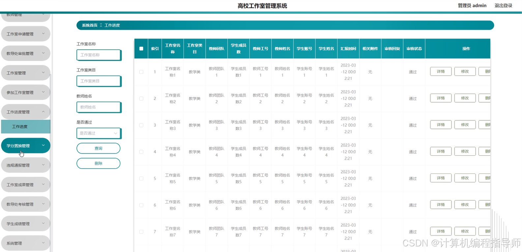Expand 违规通报管理 sidebar menu

click(x=26, y=165)
